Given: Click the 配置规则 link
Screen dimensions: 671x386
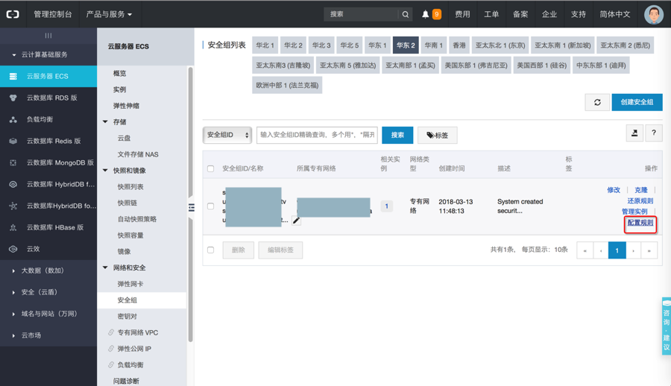Looking at the screenshot, I should (x=640, y=223).
